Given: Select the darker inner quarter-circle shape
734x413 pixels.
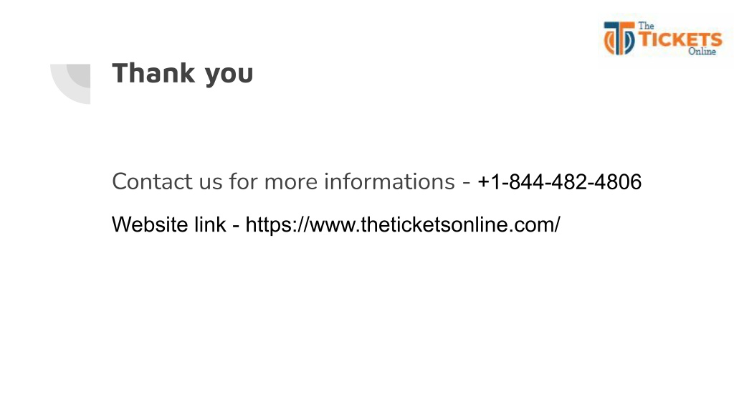Looking at the screenshot, I should click(x=79, y=76).
